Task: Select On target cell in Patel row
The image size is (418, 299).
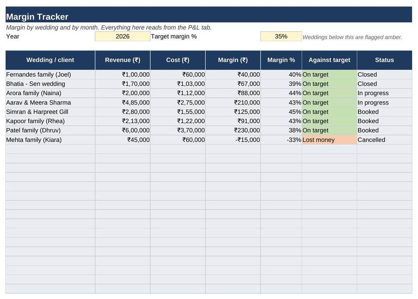Action: (x=329, y=131)
